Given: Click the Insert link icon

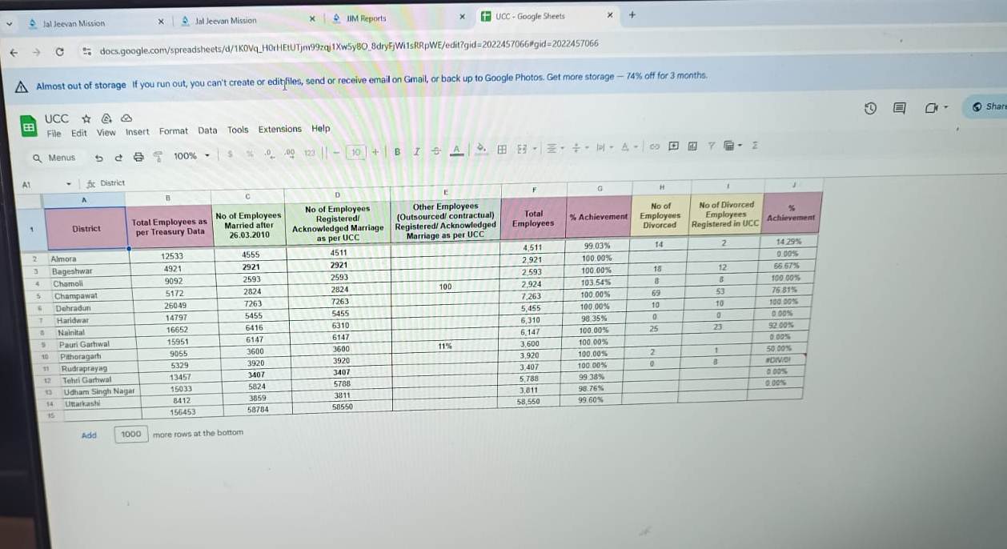Looking at the screenshot, I should click(654, 146).
